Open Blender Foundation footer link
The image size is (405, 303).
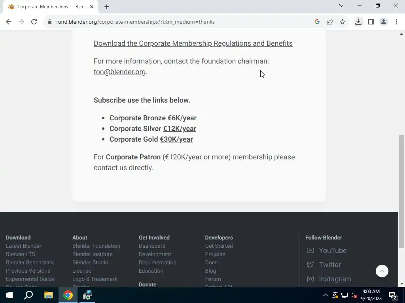pos(96,246)
